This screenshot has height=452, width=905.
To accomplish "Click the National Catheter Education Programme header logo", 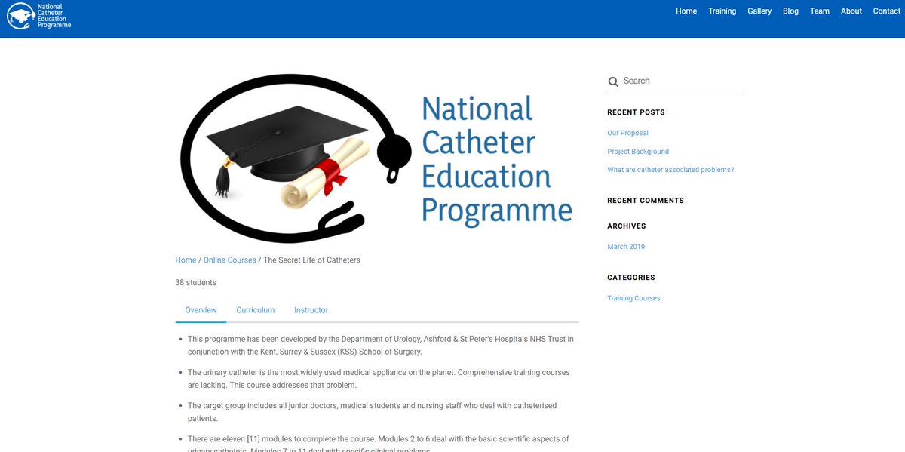I will [x=39, y=16].
